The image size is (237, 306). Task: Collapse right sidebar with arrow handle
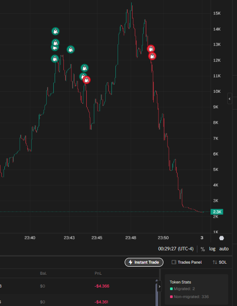coord(230,99)
